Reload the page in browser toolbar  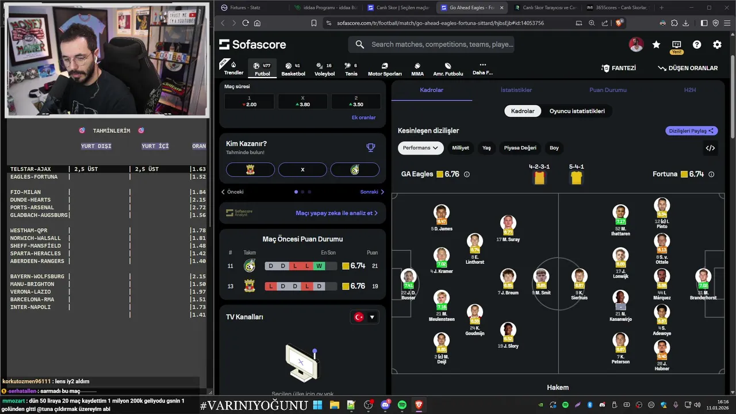point(246,23)
